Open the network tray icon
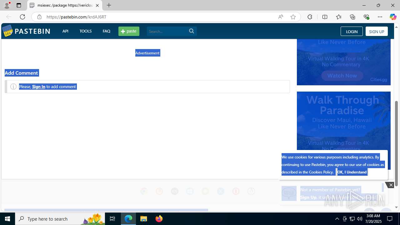 tap(352, 219)
